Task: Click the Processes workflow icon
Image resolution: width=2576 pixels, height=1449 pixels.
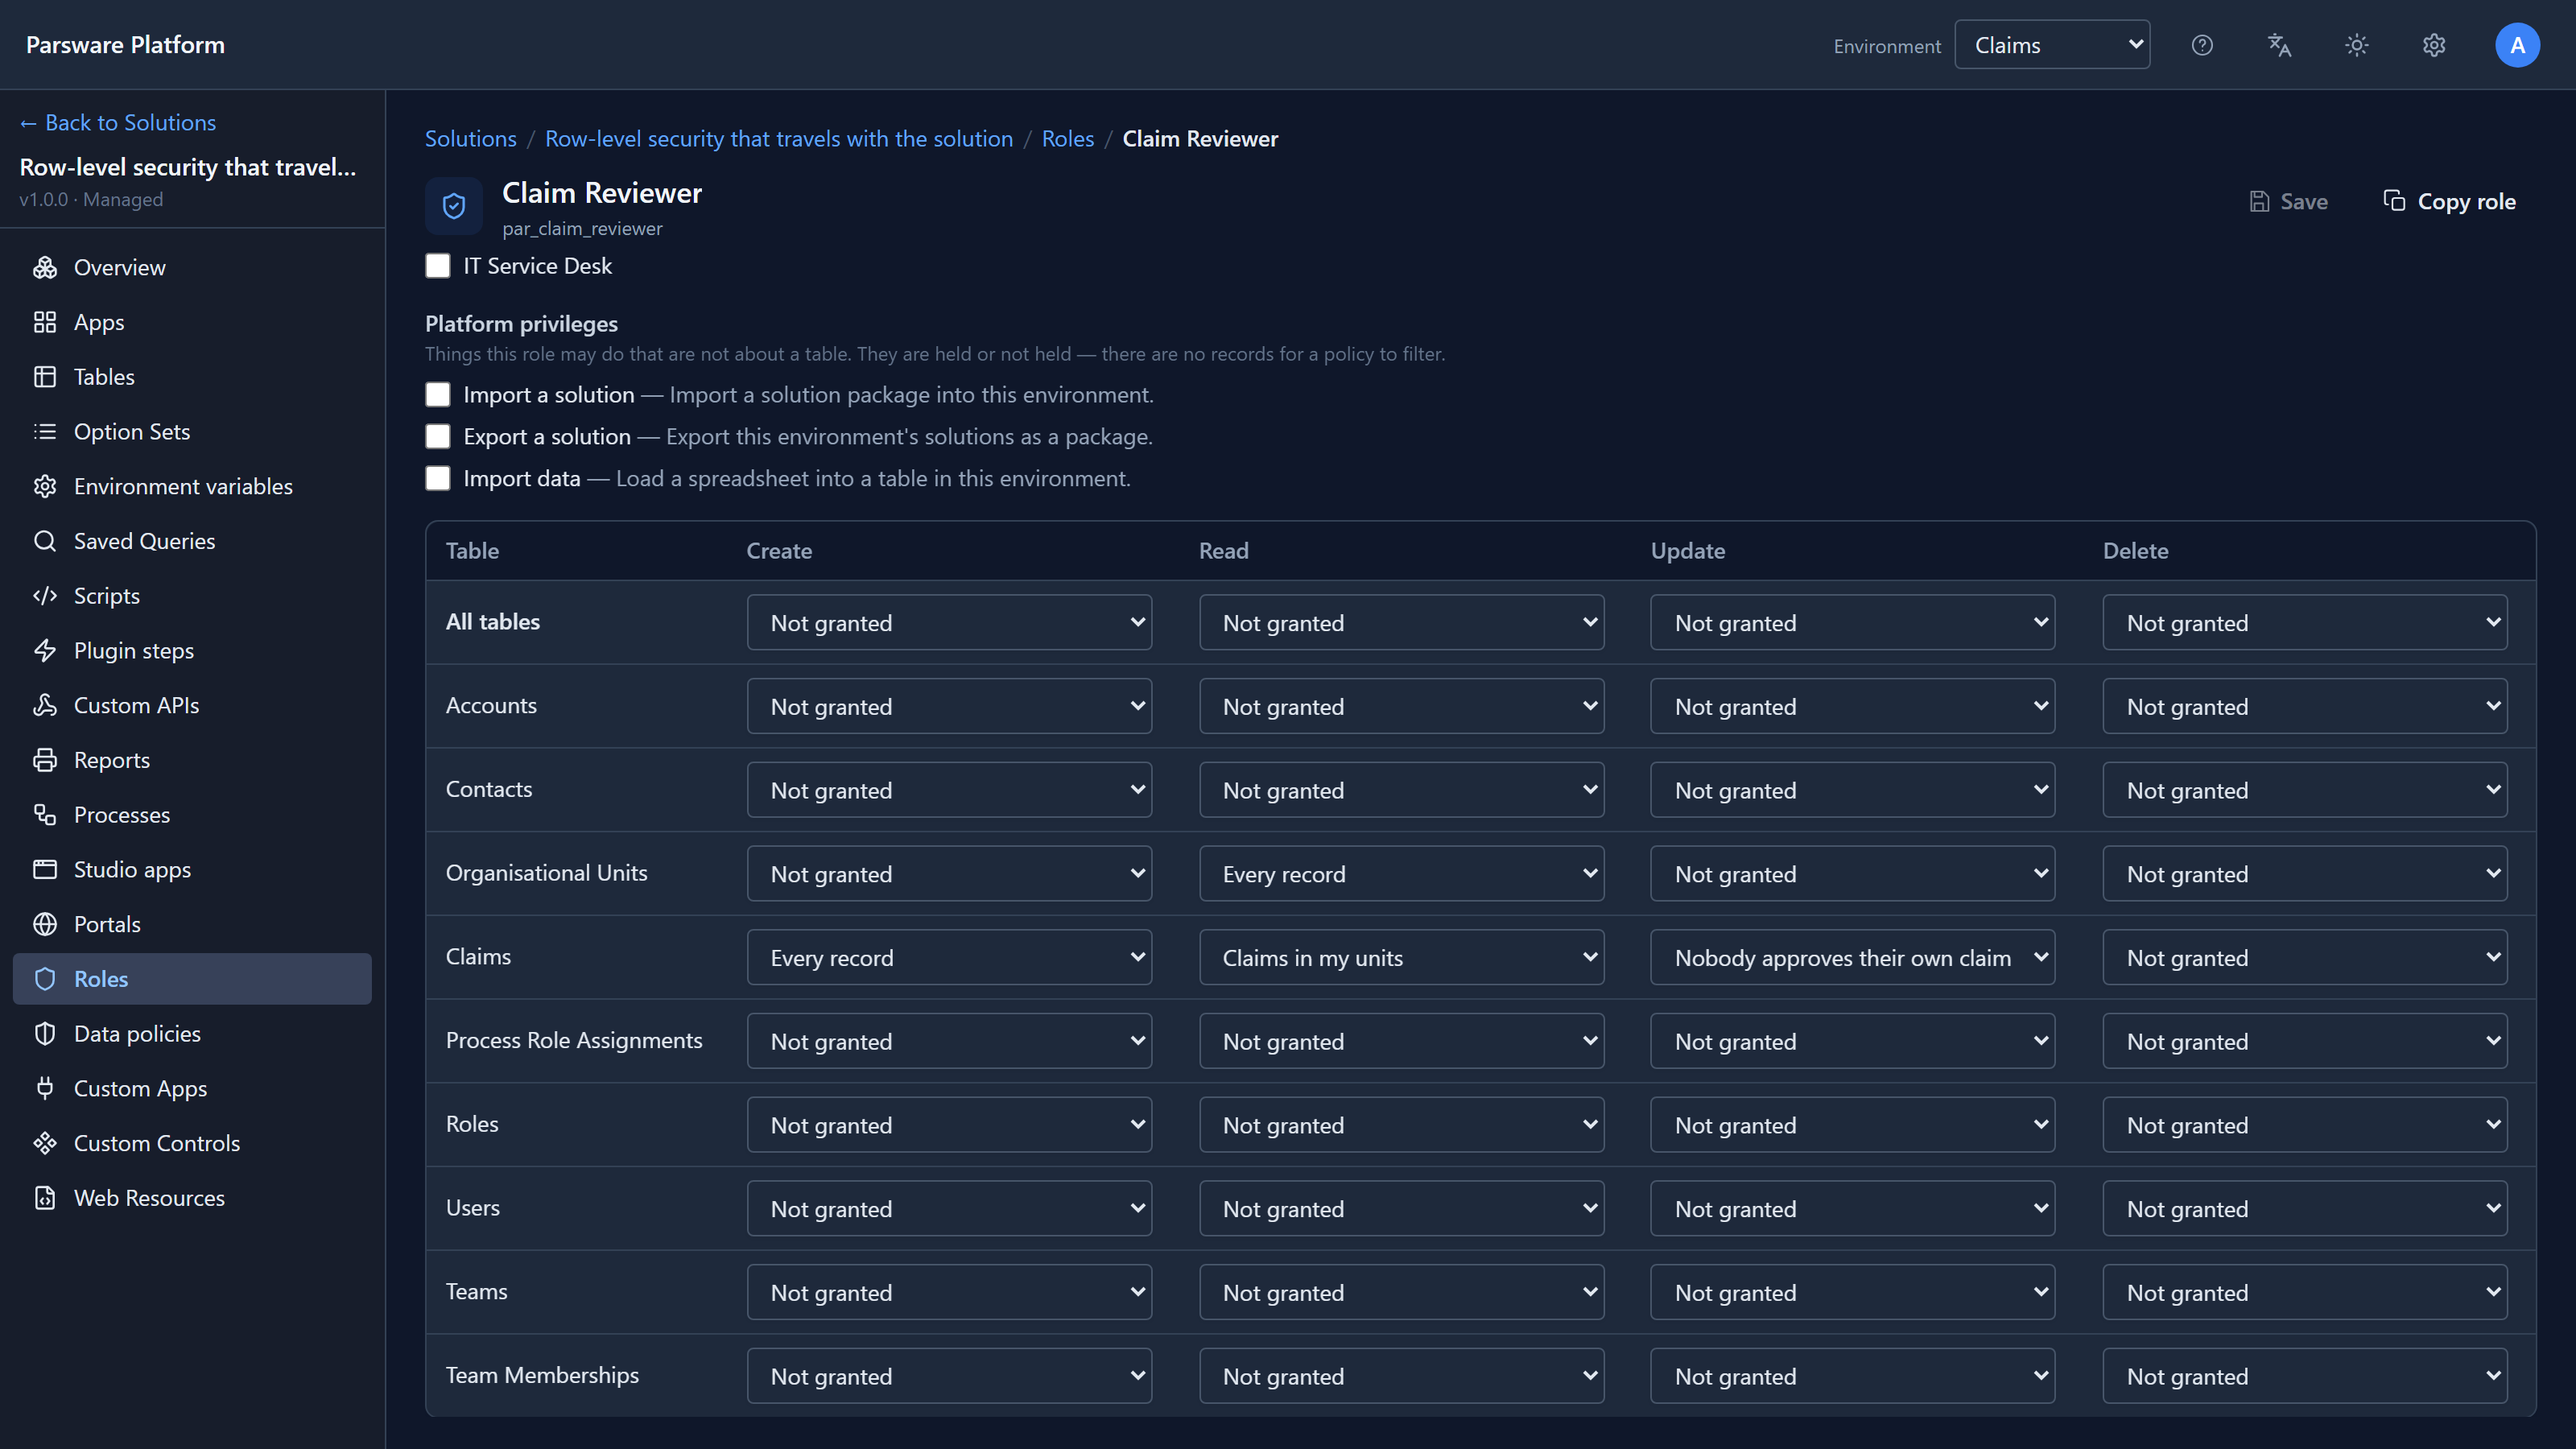Action: (x=45, y=815)
